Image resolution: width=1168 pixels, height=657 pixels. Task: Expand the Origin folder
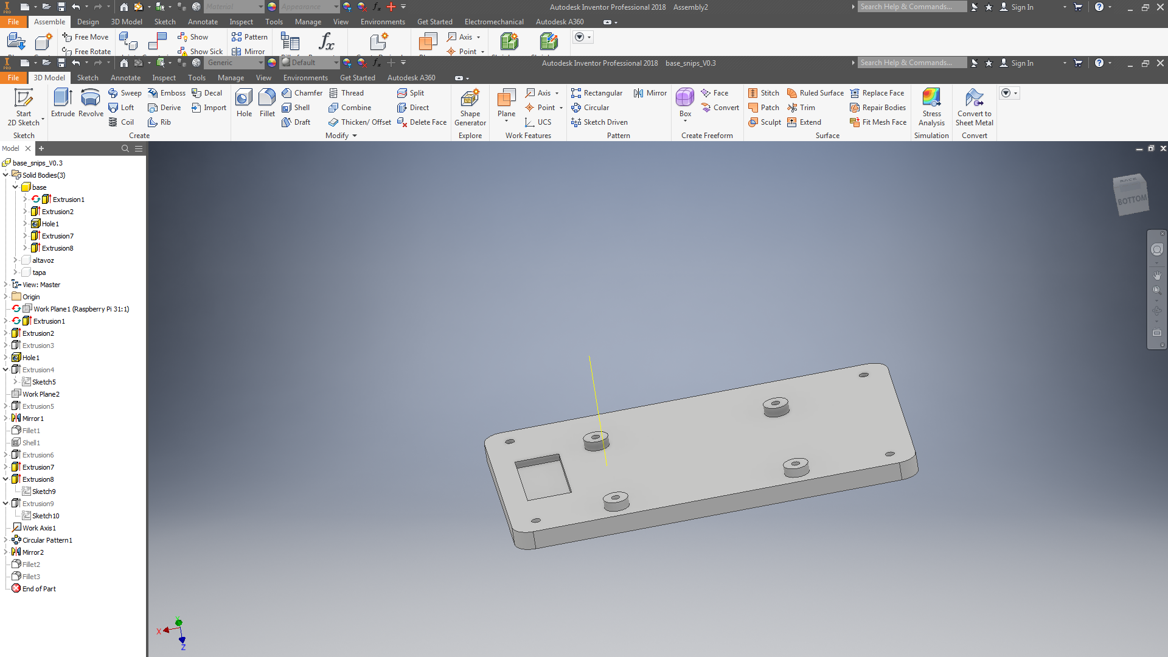tap(5, 297)
